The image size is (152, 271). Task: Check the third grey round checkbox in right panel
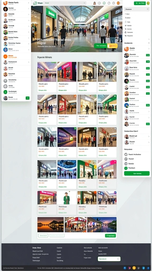pos(126,164)
